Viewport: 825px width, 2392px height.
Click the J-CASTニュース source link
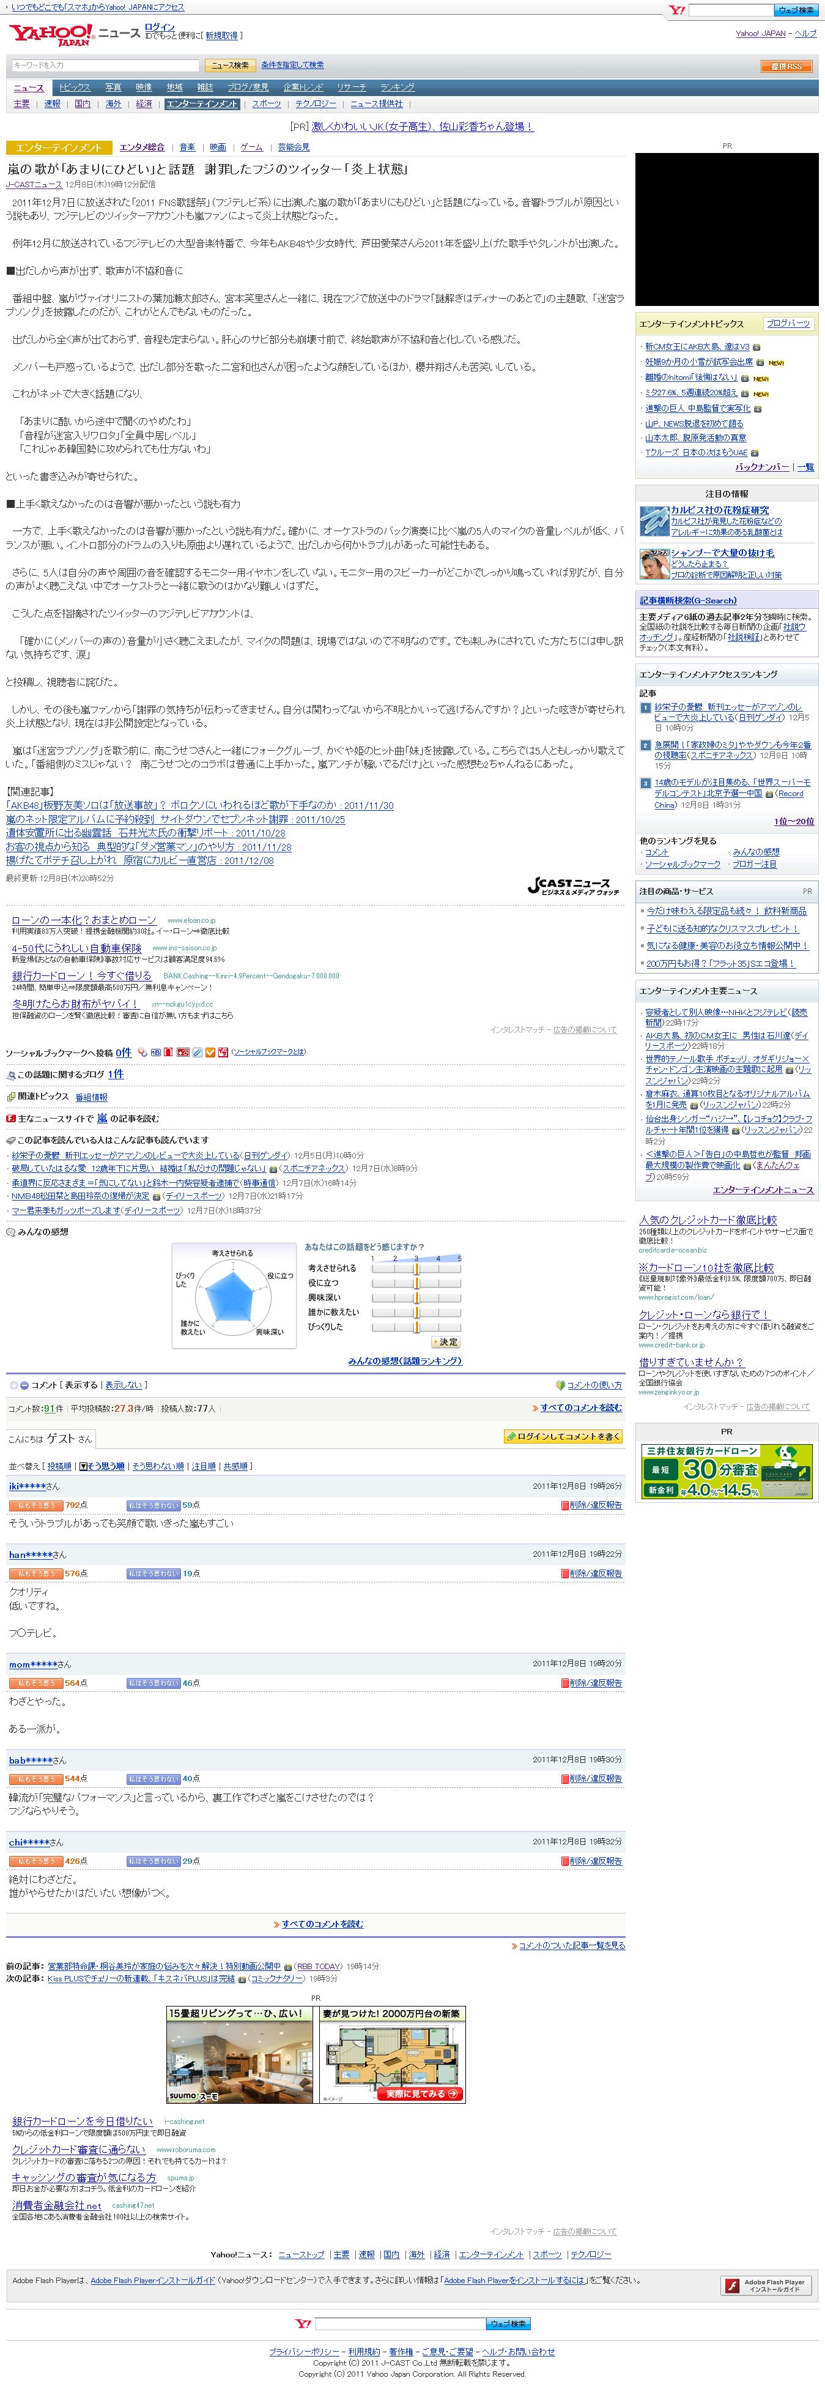(x=34, y=185)
